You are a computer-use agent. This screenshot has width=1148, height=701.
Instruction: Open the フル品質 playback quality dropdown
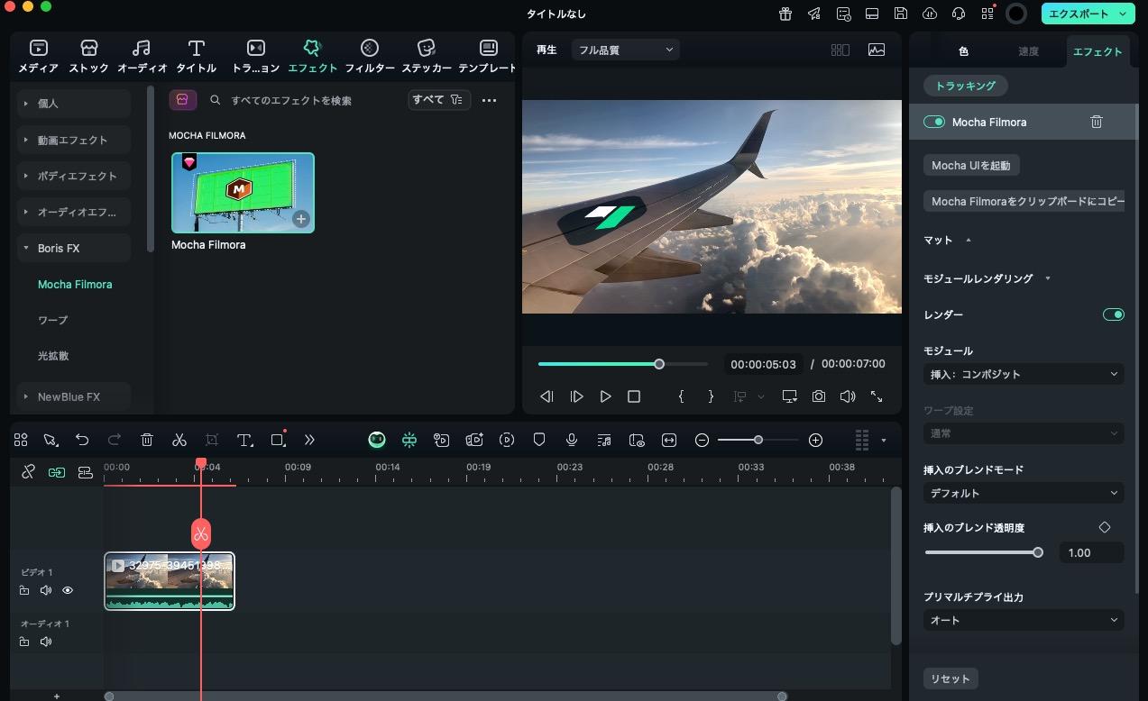tap(624, 50)
